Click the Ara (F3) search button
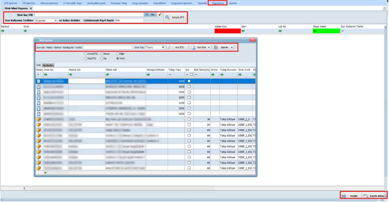389x202 pixels. [177, 48]
